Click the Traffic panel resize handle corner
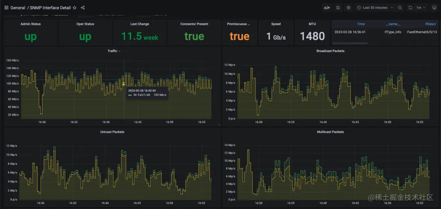441x209 pixels. coord(219,125)
